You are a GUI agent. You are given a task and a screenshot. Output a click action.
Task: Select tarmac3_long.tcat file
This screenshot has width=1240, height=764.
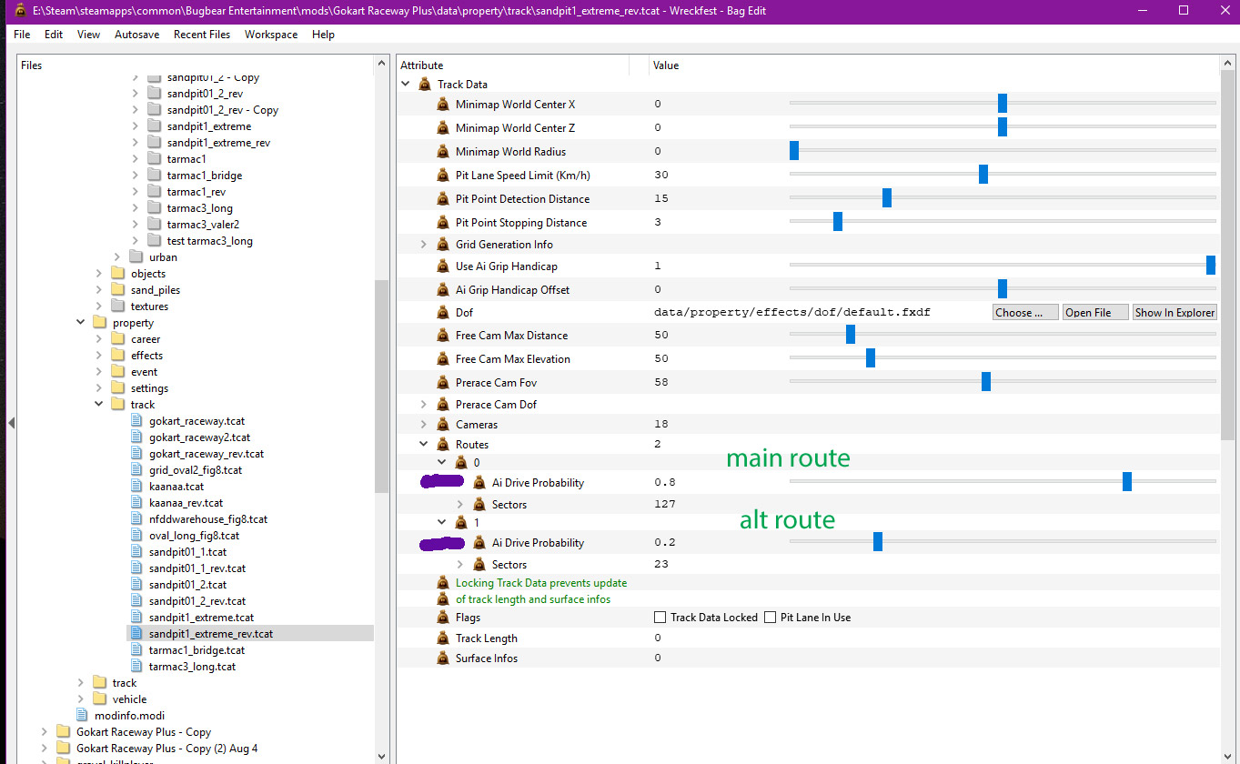click(x=192, y=667)
